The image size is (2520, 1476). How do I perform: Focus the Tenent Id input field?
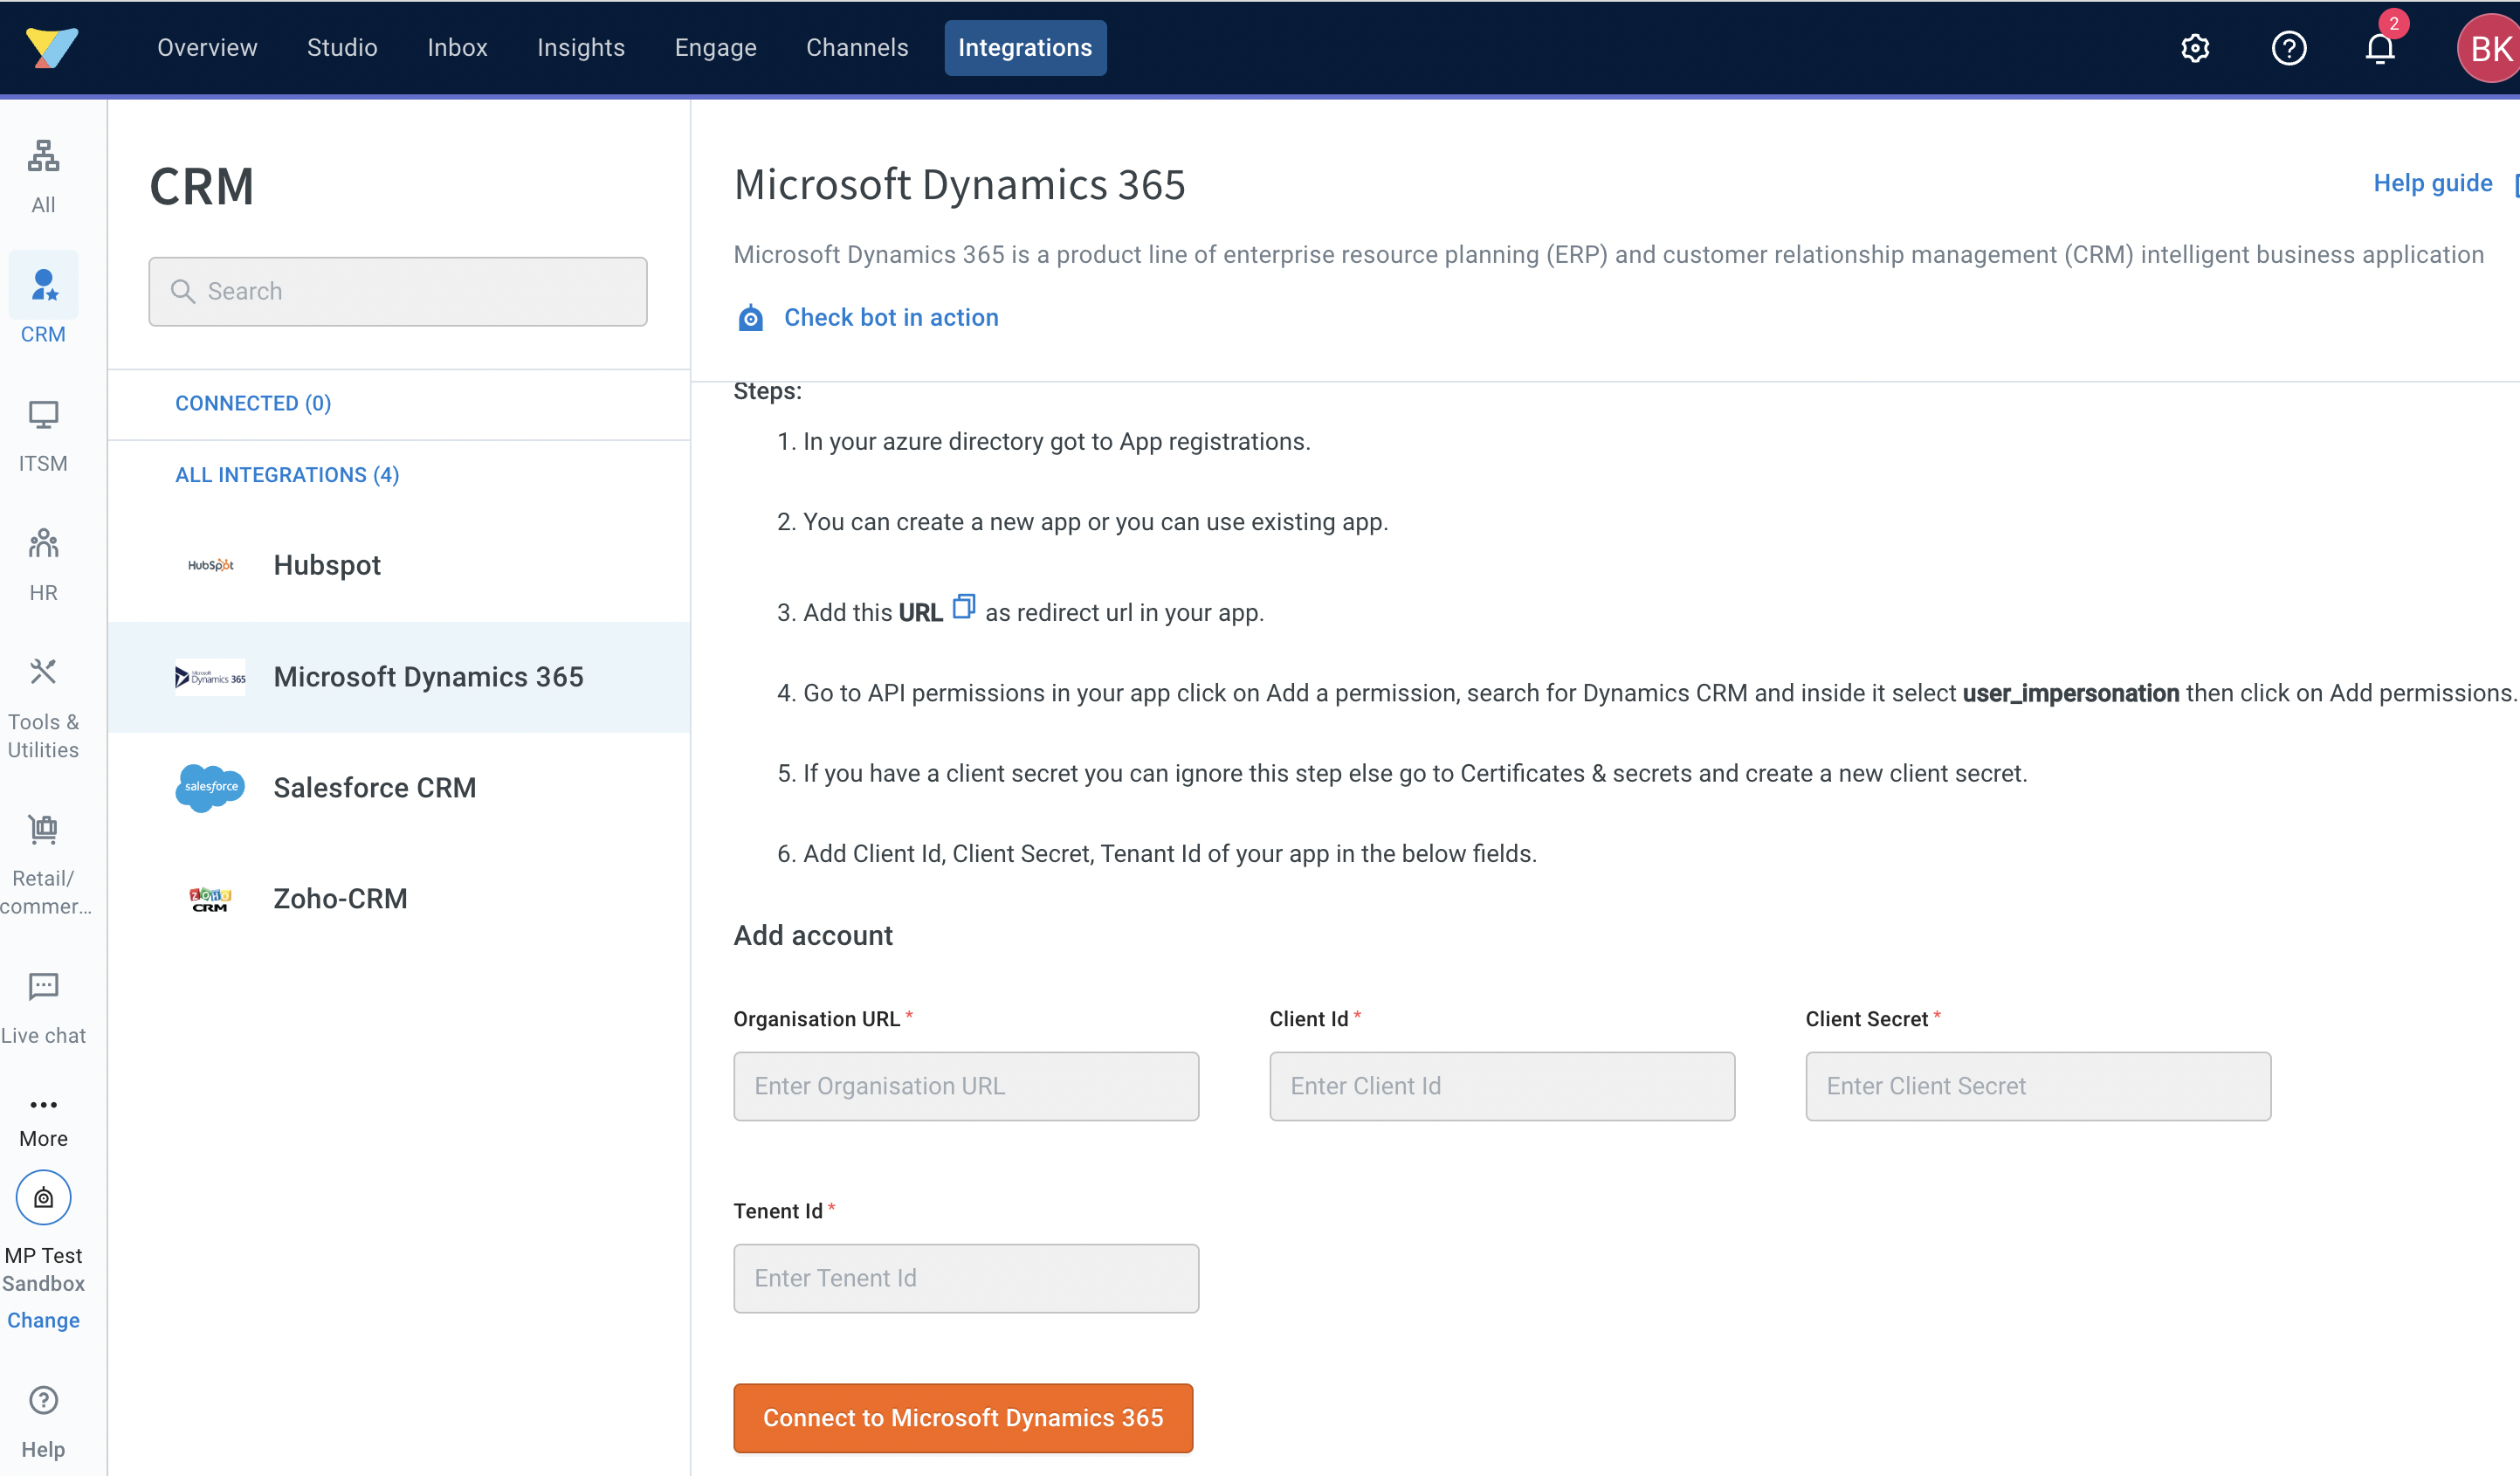[x=966, y=1278]
